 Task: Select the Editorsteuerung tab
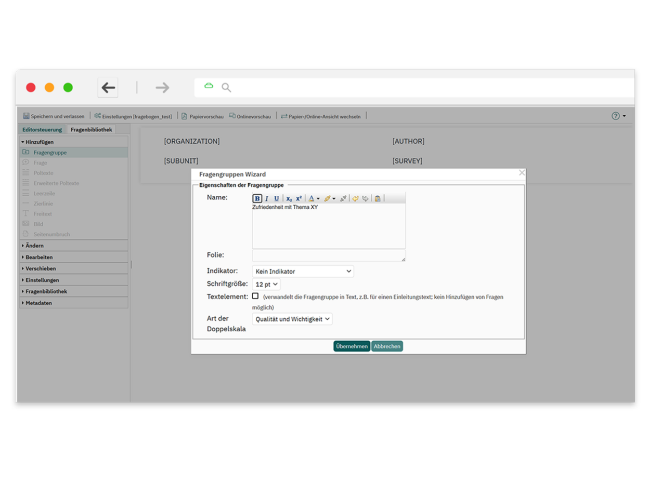pos(42,129)
